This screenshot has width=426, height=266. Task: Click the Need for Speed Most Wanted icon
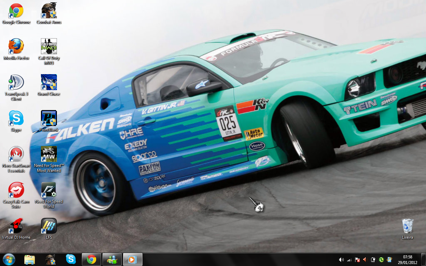(x=49, y=159)
